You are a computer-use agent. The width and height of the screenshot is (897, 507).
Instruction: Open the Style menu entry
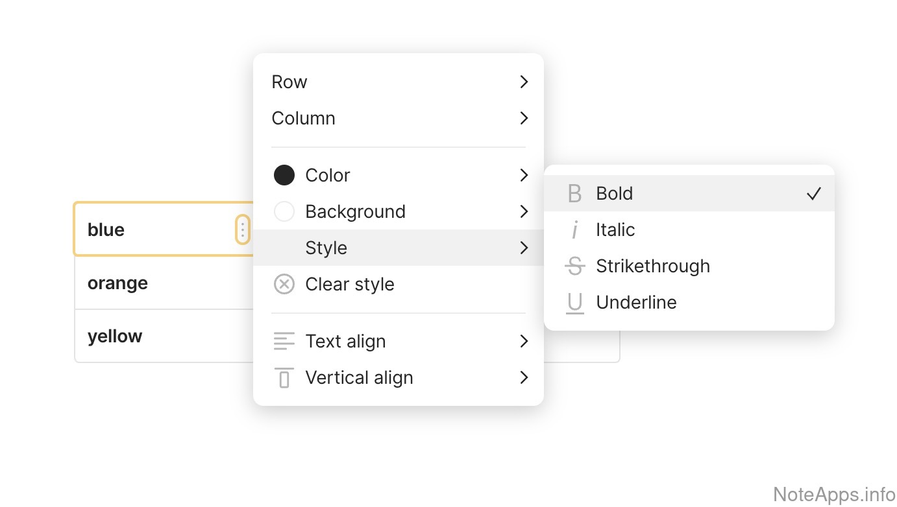[326, 248]
